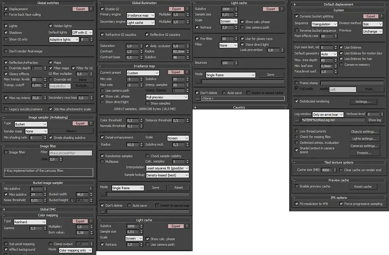The image size is (389, 255).
Task: Click the Max subdivs value field
Action: coord(36,194)
